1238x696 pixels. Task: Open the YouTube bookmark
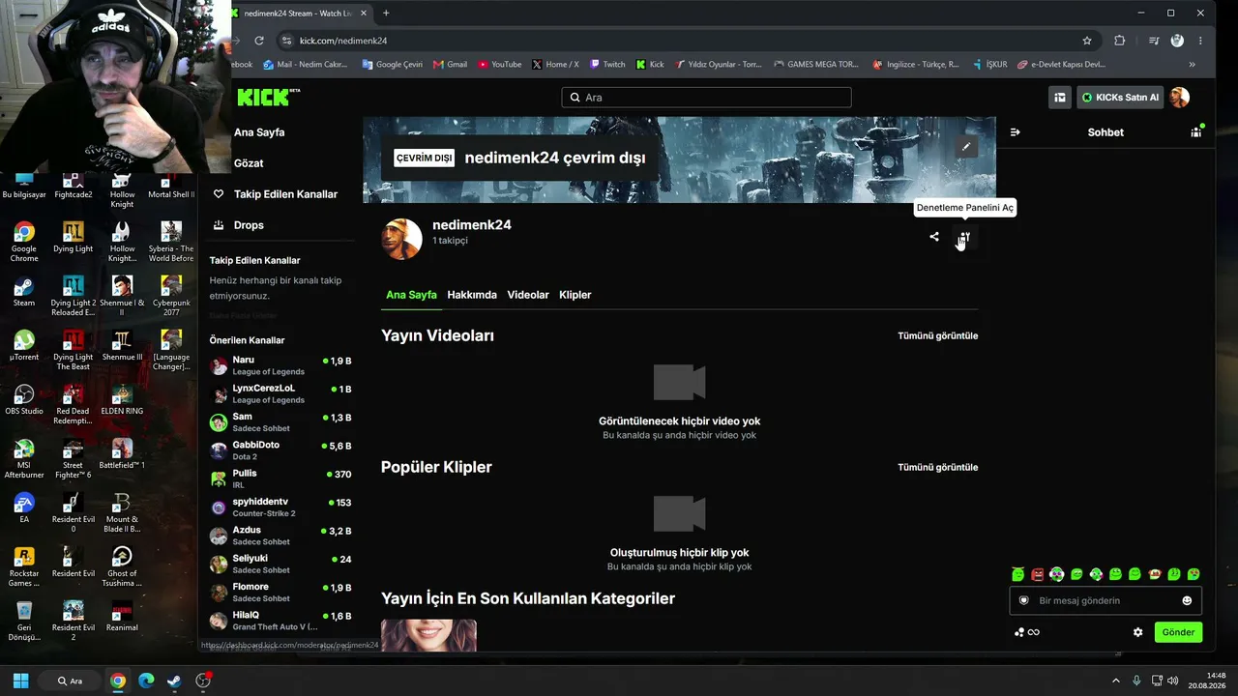pos(500,65)
